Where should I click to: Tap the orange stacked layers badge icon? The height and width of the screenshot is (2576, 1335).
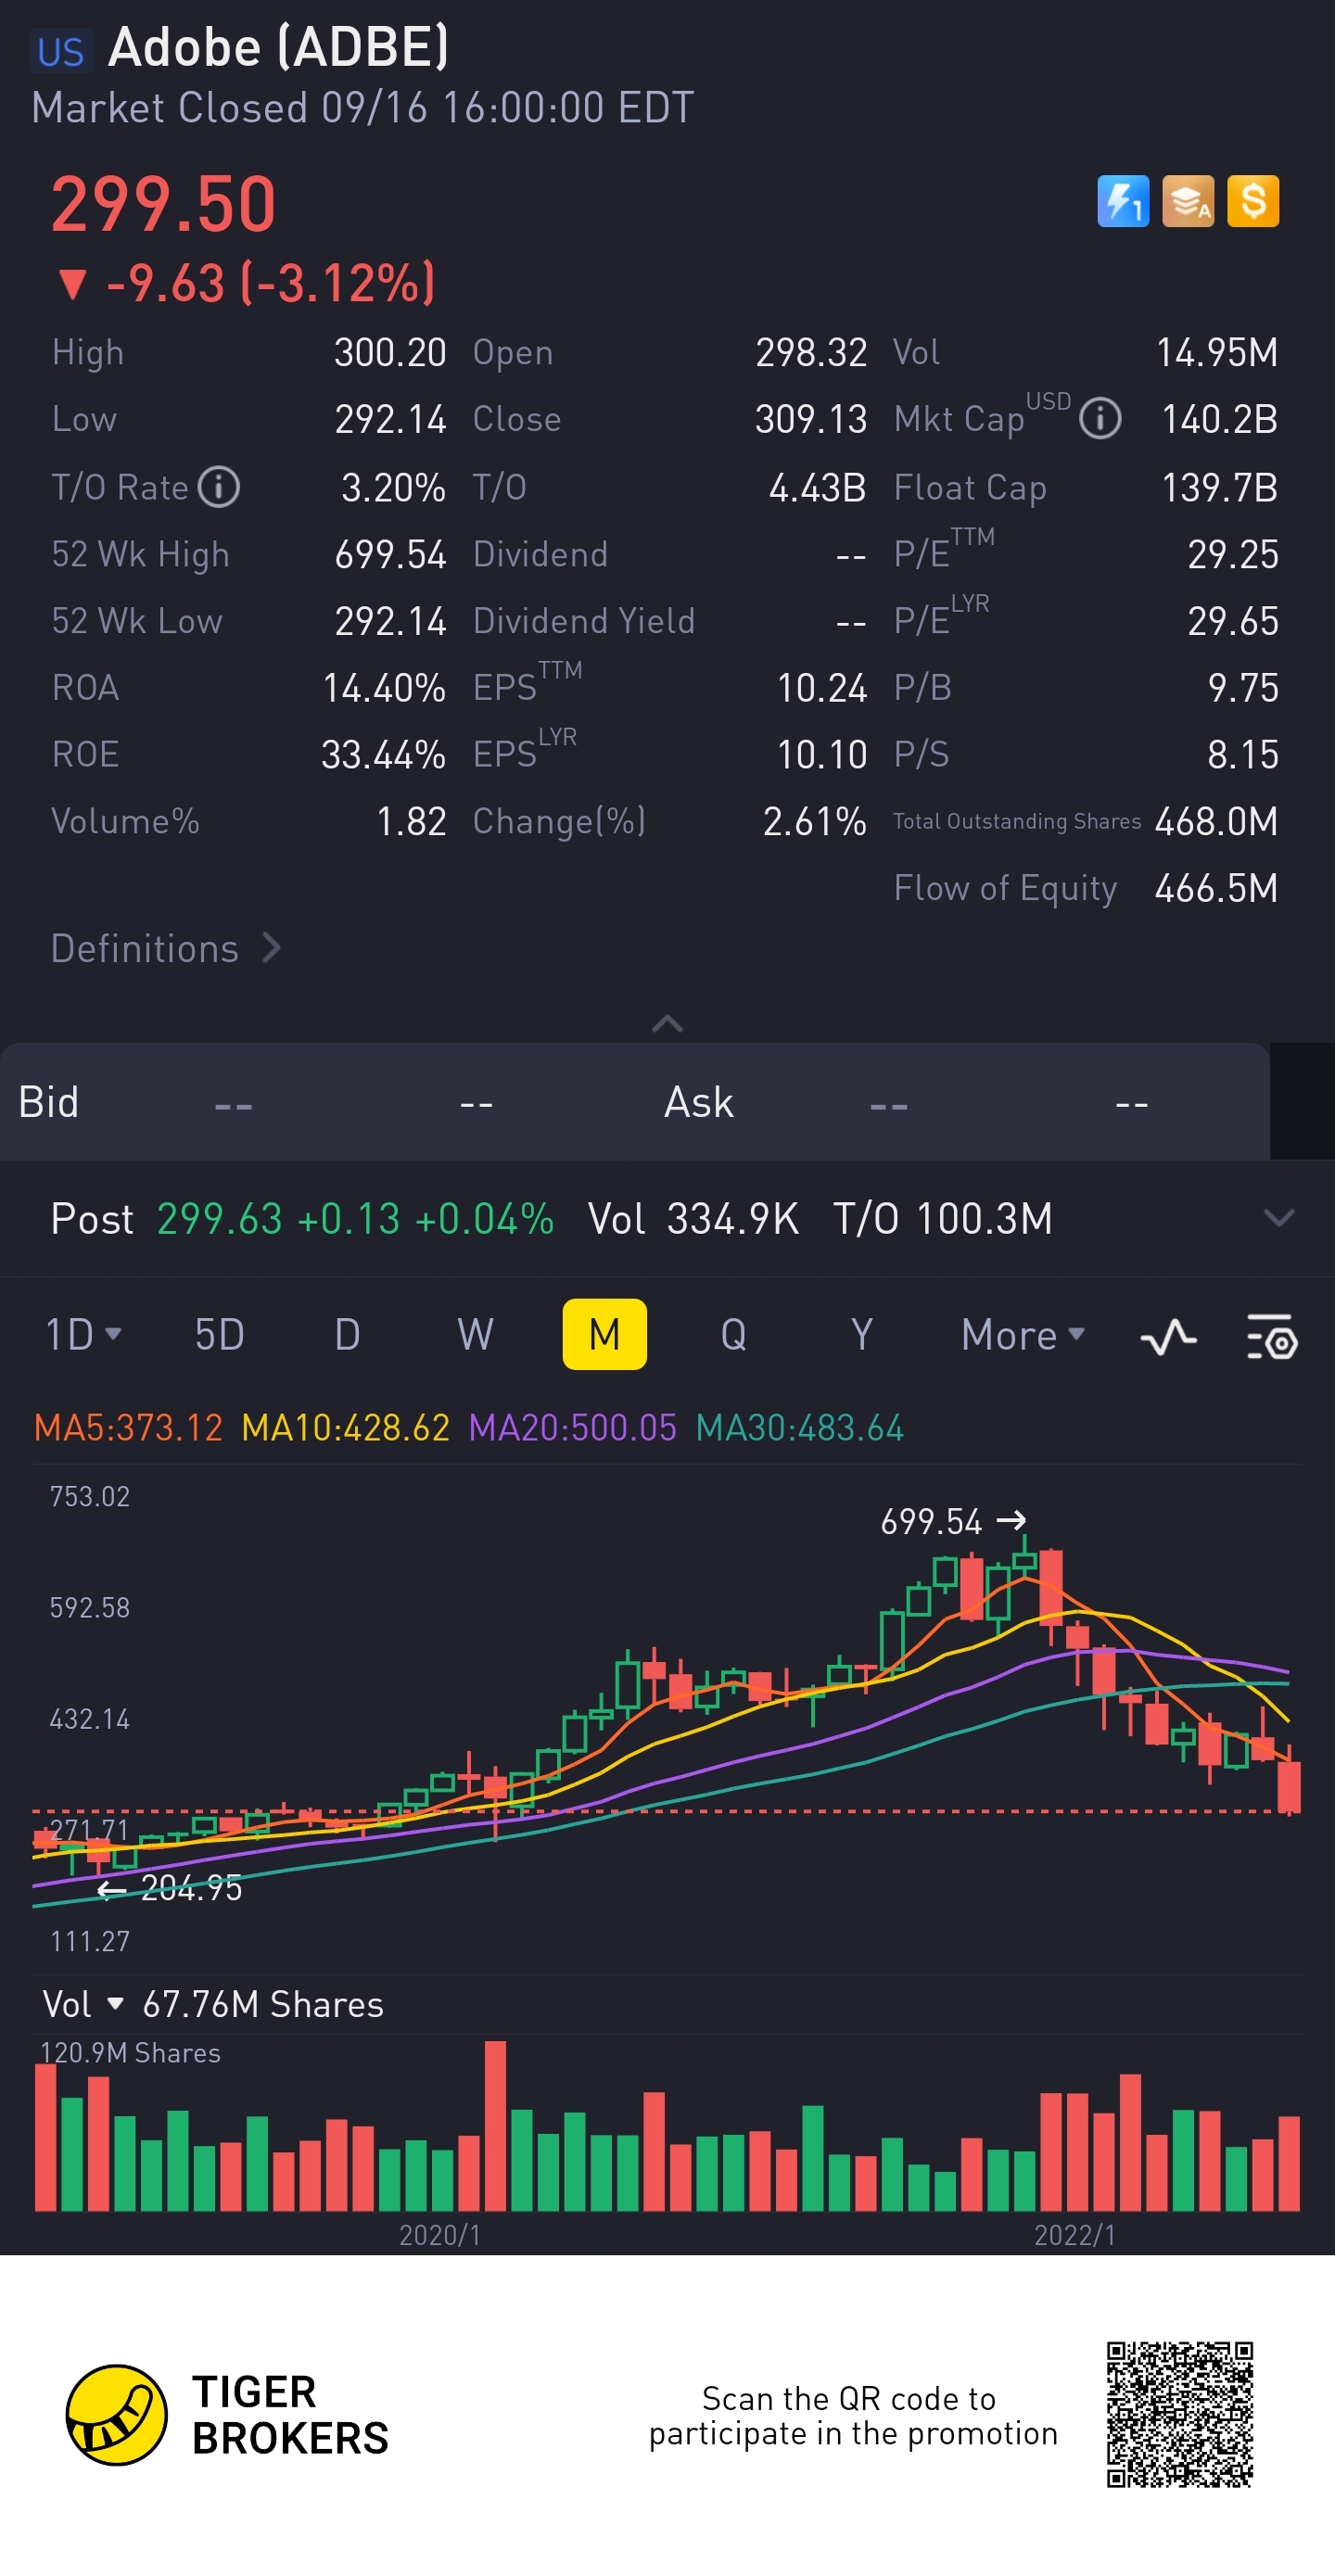(x=1188, y=201)
